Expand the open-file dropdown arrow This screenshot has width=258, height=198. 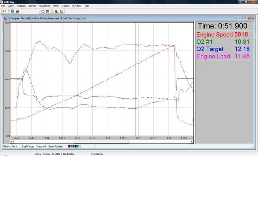(9, 11)
